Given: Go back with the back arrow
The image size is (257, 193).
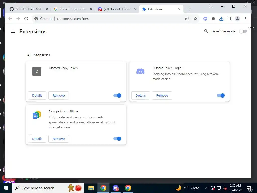Looking at the screenshot, I should coord(10,19).
